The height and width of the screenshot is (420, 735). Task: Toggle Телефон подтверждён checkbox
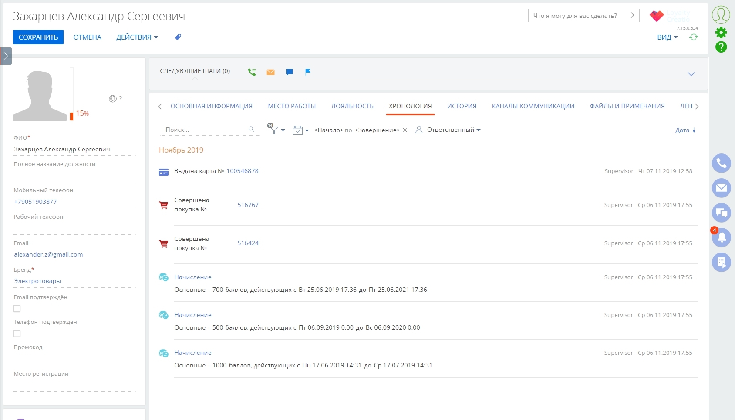[17, 334]
